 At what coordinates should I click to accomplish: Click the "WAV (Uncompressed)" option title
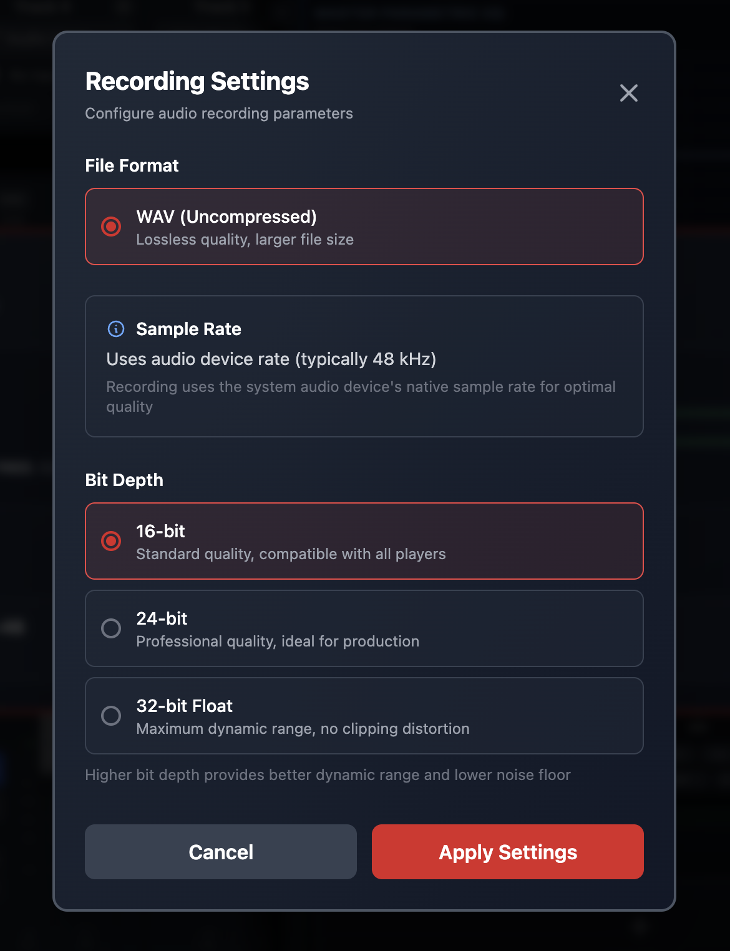226,217
